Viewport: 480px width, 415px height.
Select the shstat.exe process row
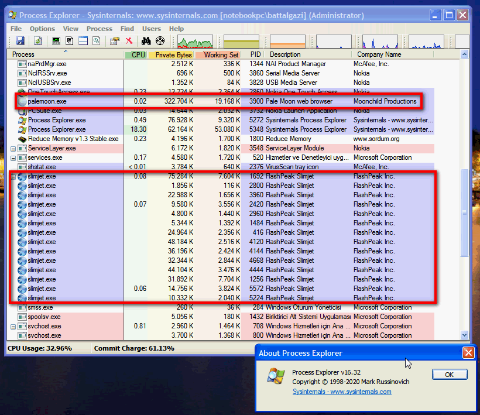pyautogui.click(x=221, y=167)
